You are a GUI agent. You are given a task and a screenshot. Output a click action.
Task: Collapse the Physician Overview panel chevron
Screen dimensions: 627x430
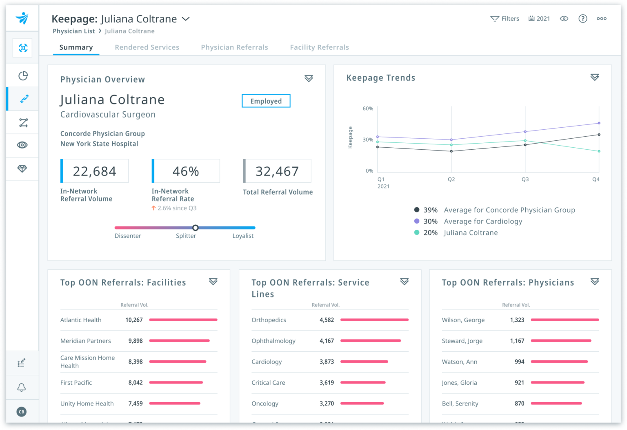(309, 78)
